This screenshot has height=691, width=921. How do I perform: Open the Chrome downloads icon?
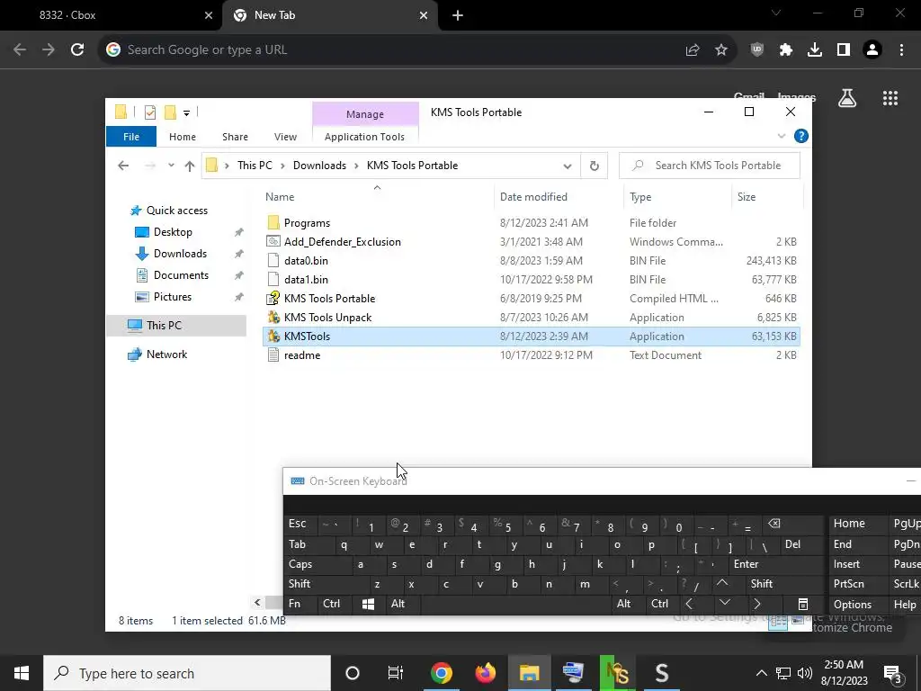pyautogui.click(x=815, y=50)
